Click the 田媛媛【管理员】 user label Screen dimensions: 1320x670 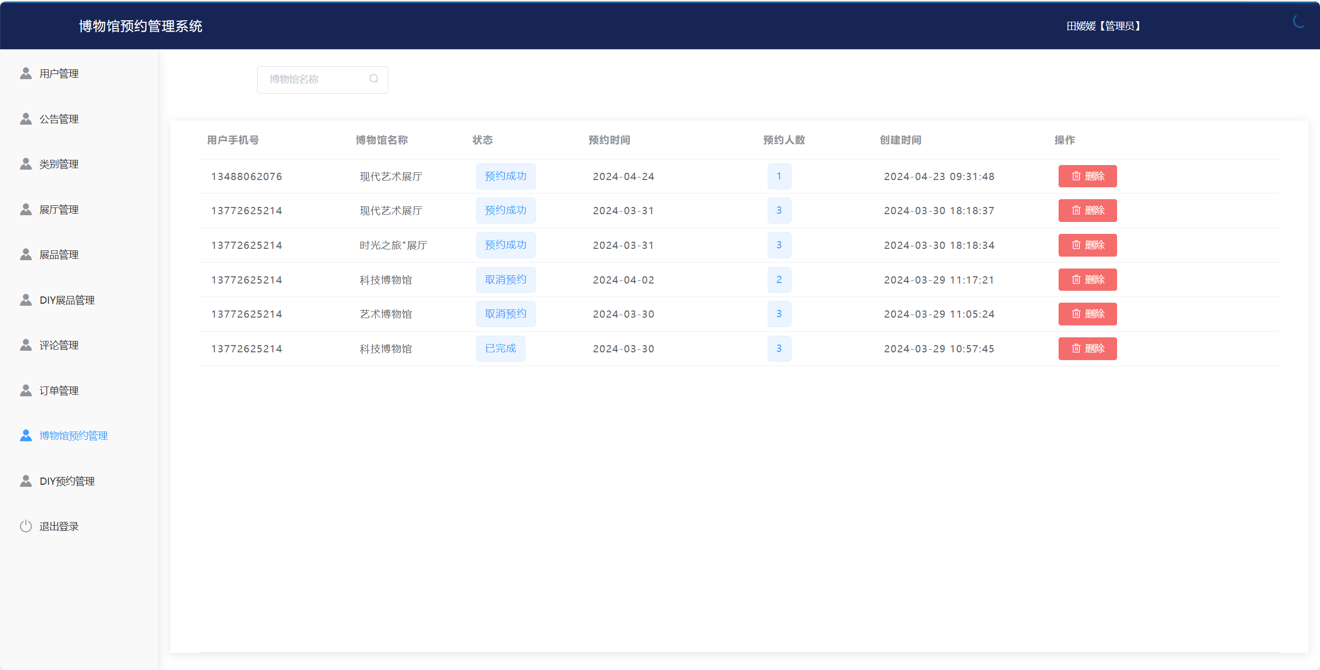[x=1103, y=26]
